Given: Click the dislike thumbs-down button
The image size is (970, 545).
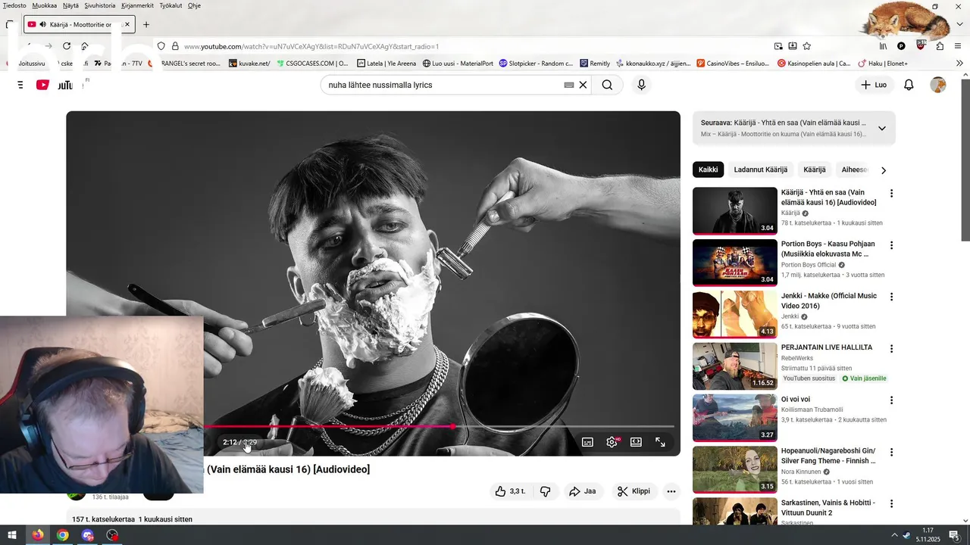Looking at the screenshot, I should click(545, 491).
